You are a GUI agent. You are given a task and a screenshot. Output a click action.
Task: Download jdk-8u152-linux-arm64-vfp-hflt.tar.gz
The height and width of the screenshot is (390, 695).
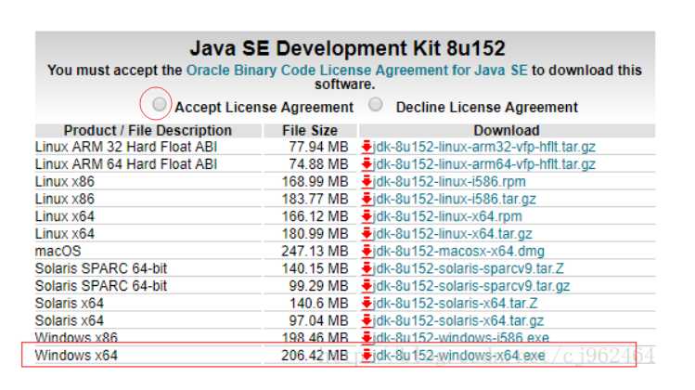point(484,164)
